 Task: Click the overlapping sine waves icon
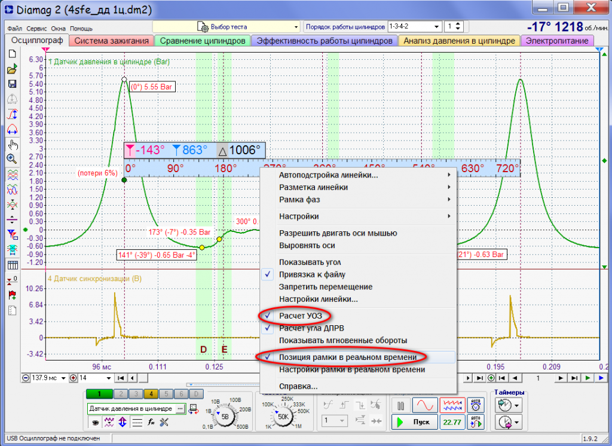point(13,190)
